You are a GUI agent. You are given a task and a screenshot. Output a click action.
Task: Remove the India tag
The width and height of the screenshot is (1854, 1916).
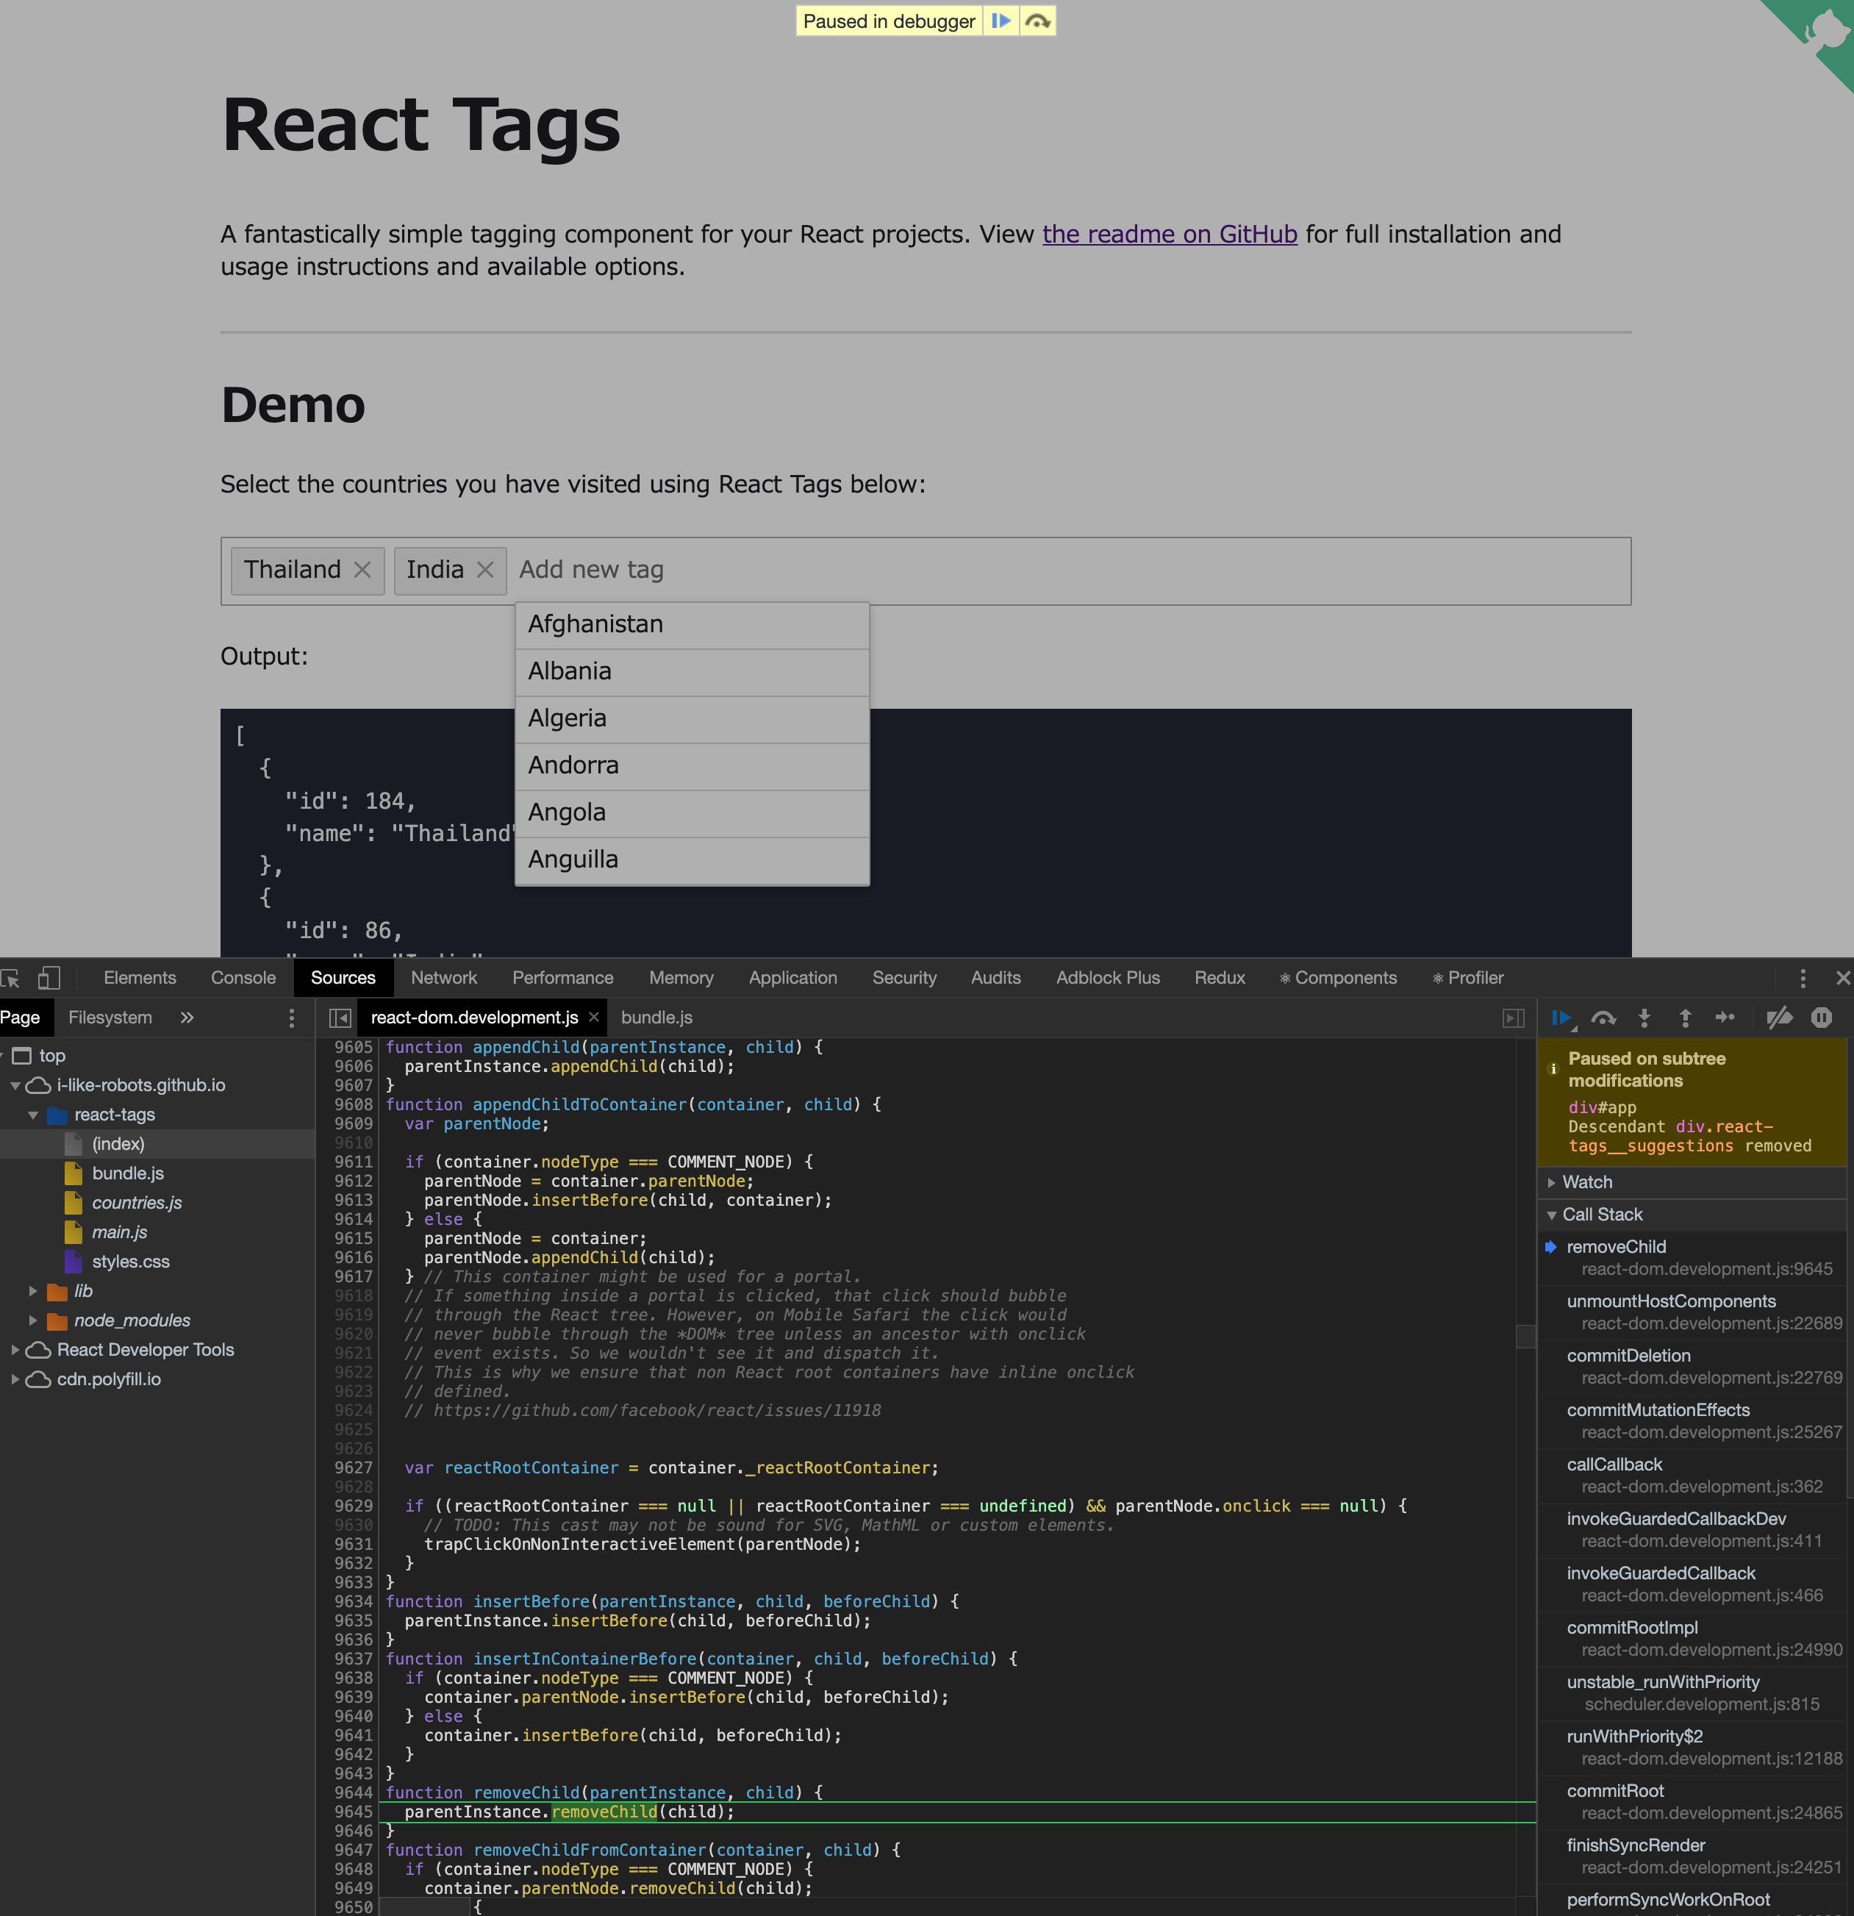484,570
